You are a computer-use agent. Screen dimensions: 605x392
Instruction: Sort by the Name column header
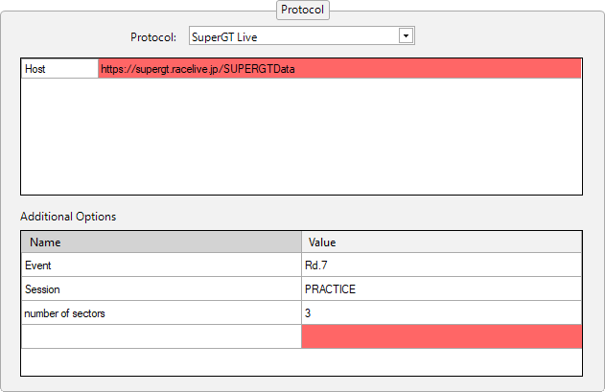point(161,242)
